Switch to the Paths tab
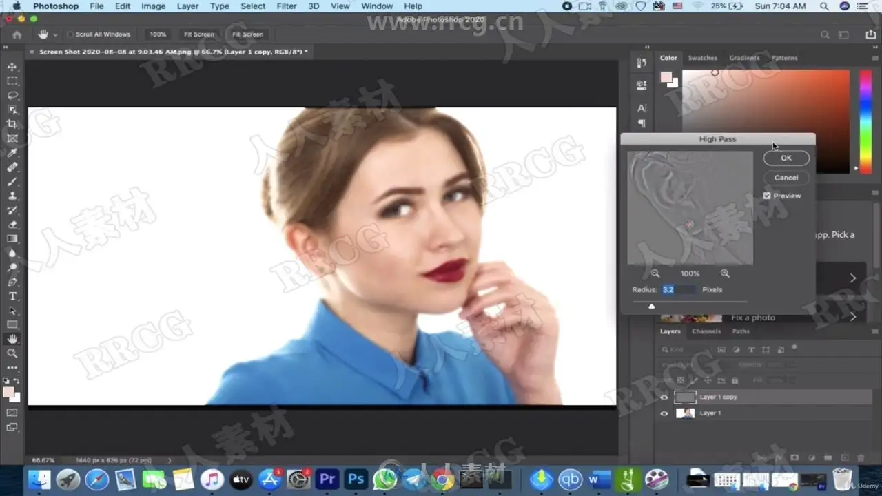882x496 pixels. [741, 331]
